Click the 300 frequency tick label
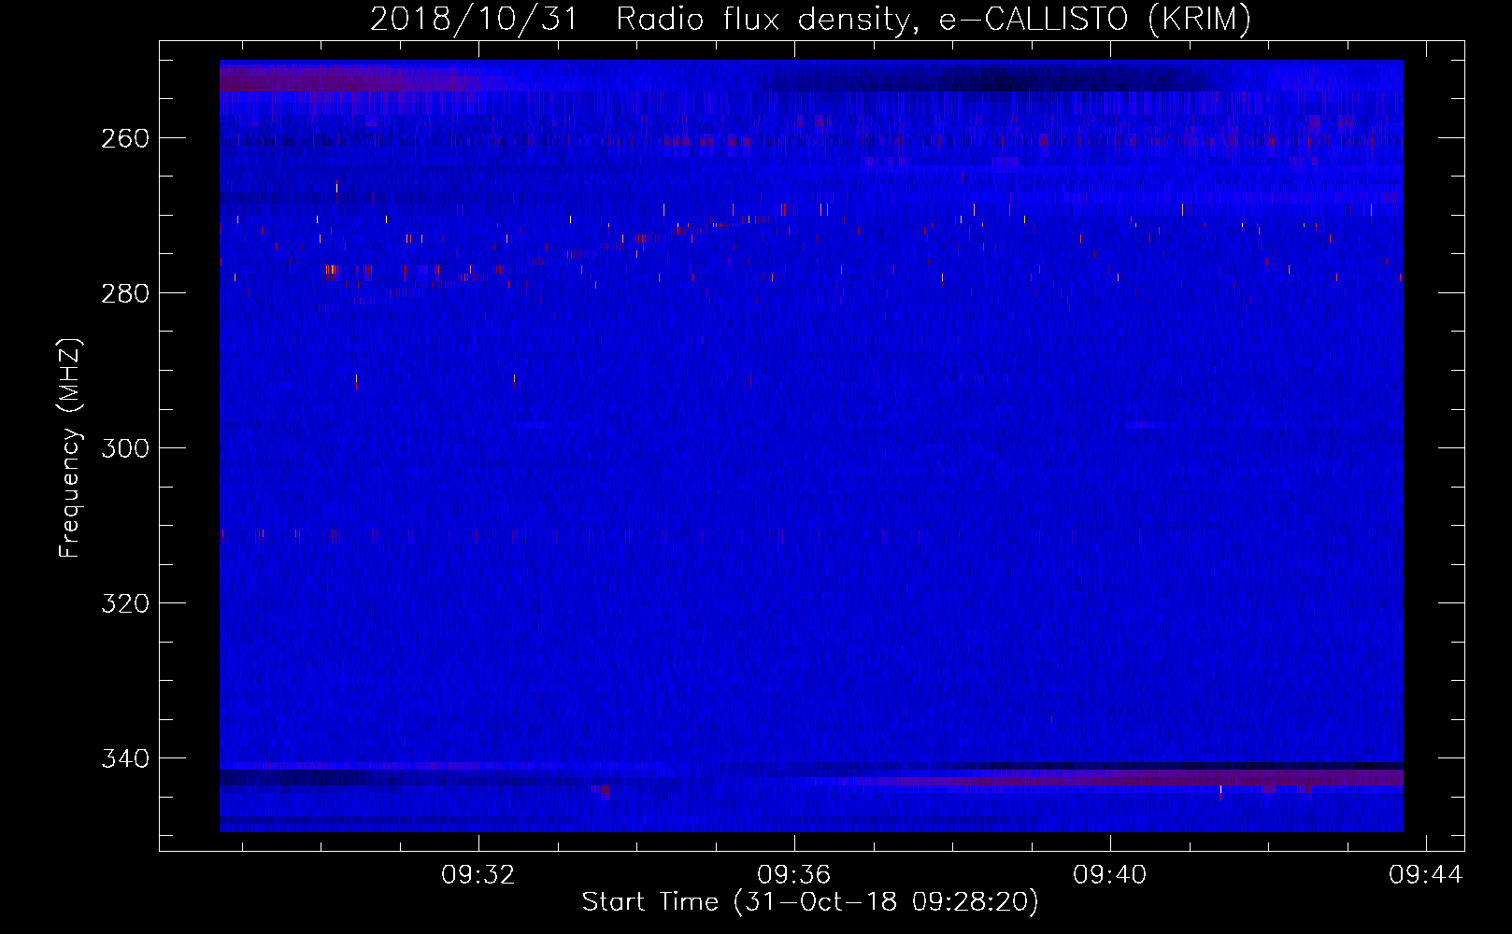1512x934 pixels. click(125, 448)
